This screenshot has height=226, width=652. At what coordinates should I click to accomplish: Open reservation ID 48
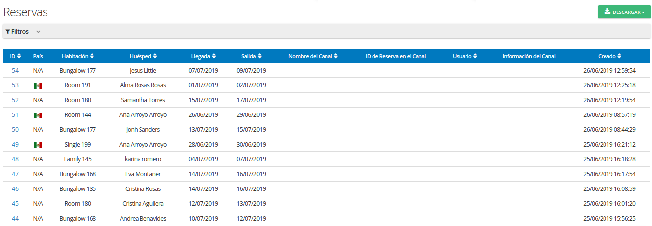(15, 159)
